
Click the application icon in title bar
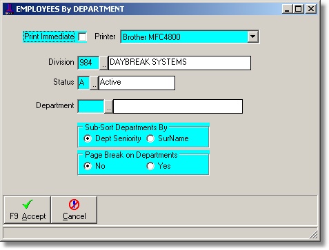9,9
